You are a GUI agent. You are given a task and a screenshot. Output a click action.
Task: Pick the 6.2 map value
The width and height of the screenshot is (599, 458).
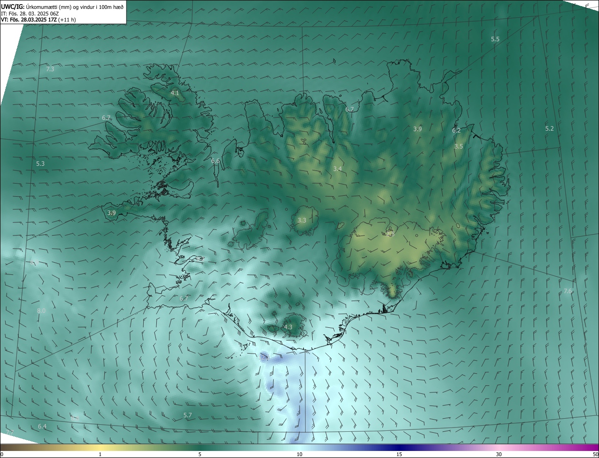tap(456, 131)
